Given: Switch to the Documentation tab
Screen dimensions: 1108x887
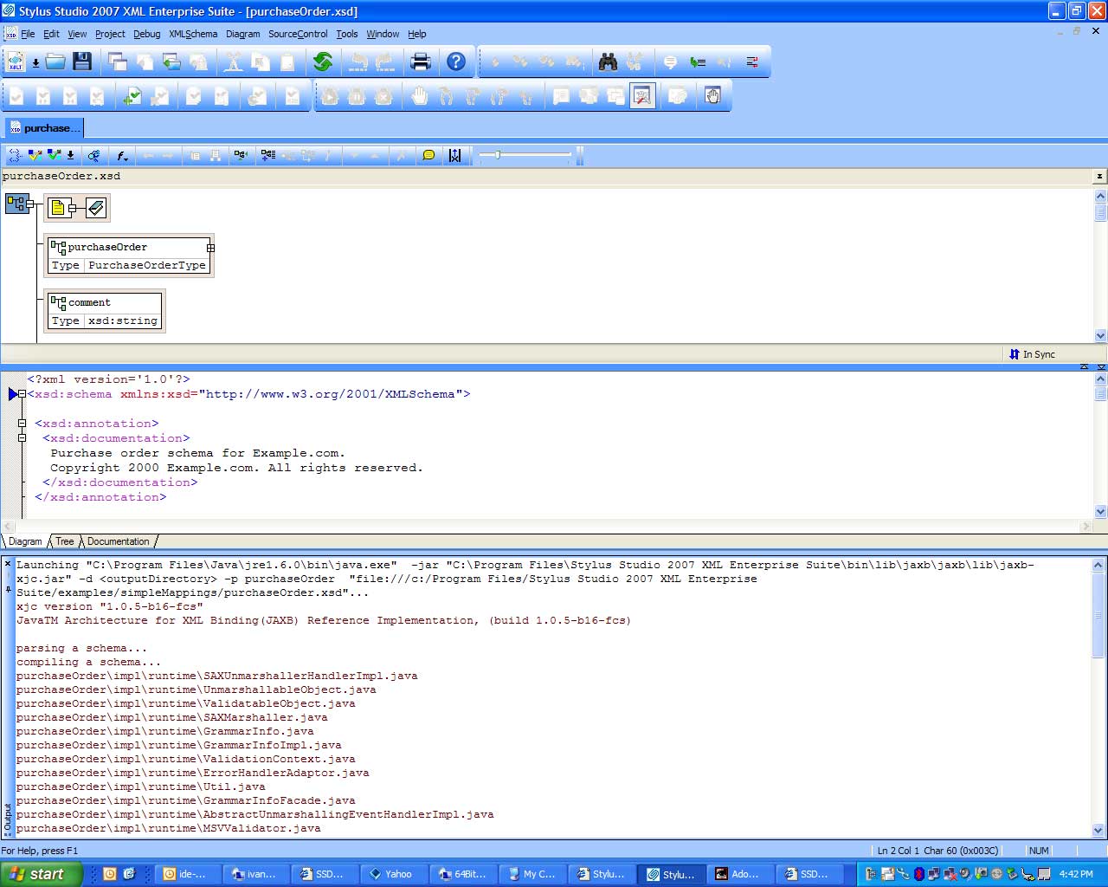Looking at the screenshot, I should (x=119, y=541).
